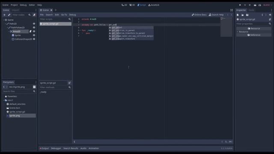
Task: Click Search Help button
Action: [x=216, y=15]
